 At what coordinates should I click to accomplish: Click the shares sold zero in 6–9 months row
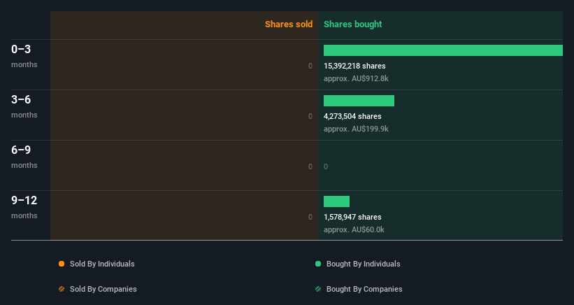click(310, 166)
